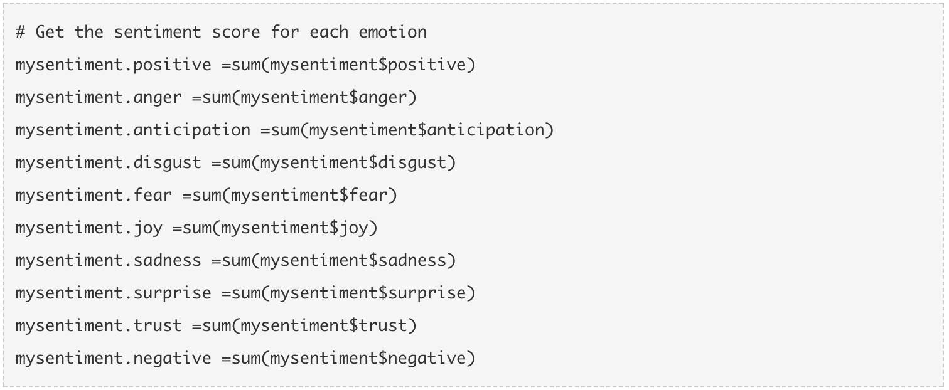The height and width of the screenshot is (390, 949).
Task: Click the mysentiment.positive variable name
Action: pos(114,65)
